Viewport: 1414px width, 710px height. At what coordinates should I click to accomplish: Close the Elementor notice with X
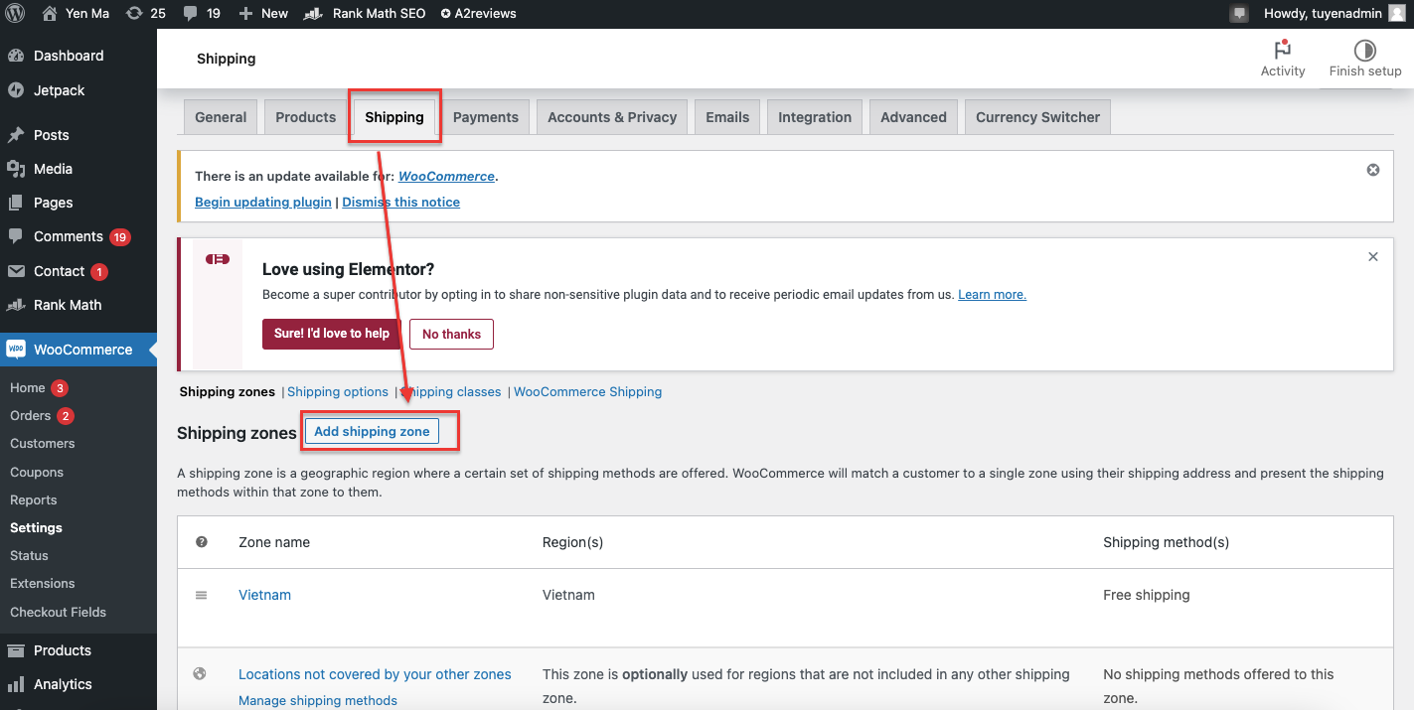[1372, 257]
